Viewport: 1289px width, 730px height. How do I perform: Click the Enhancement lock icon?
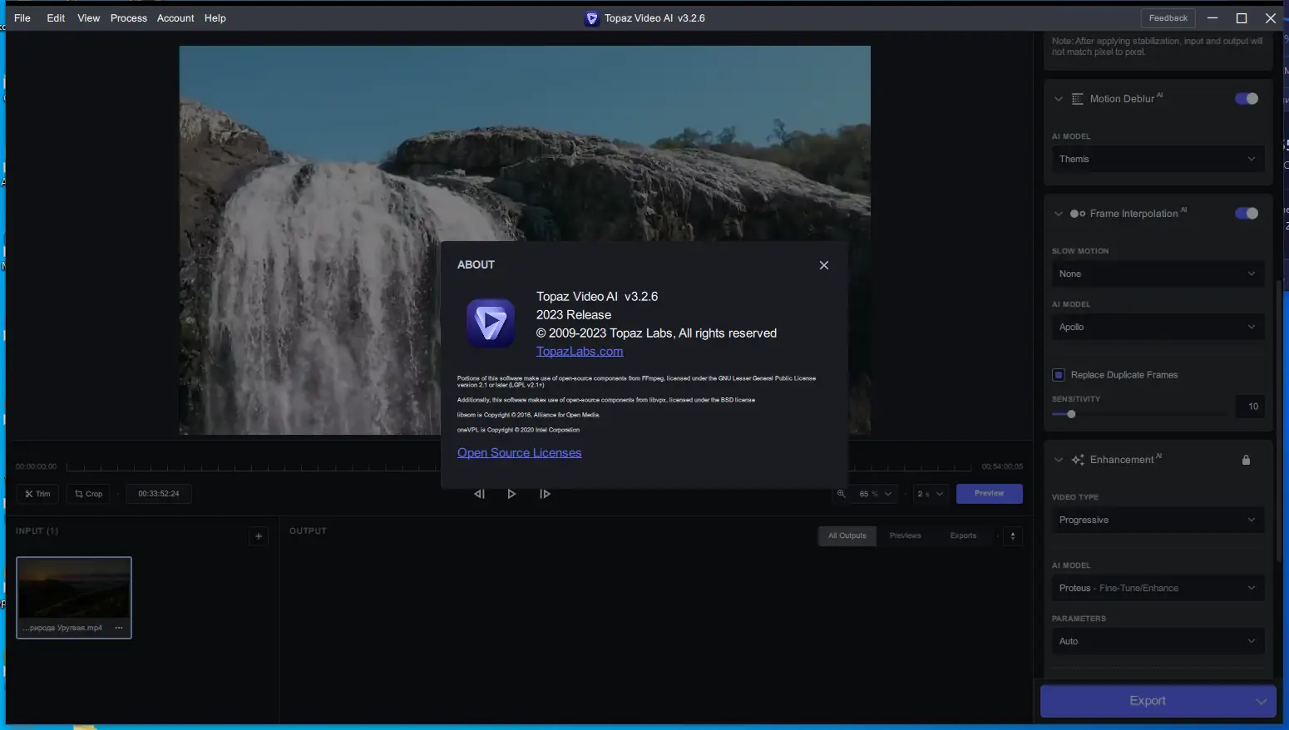(1246, 460)
